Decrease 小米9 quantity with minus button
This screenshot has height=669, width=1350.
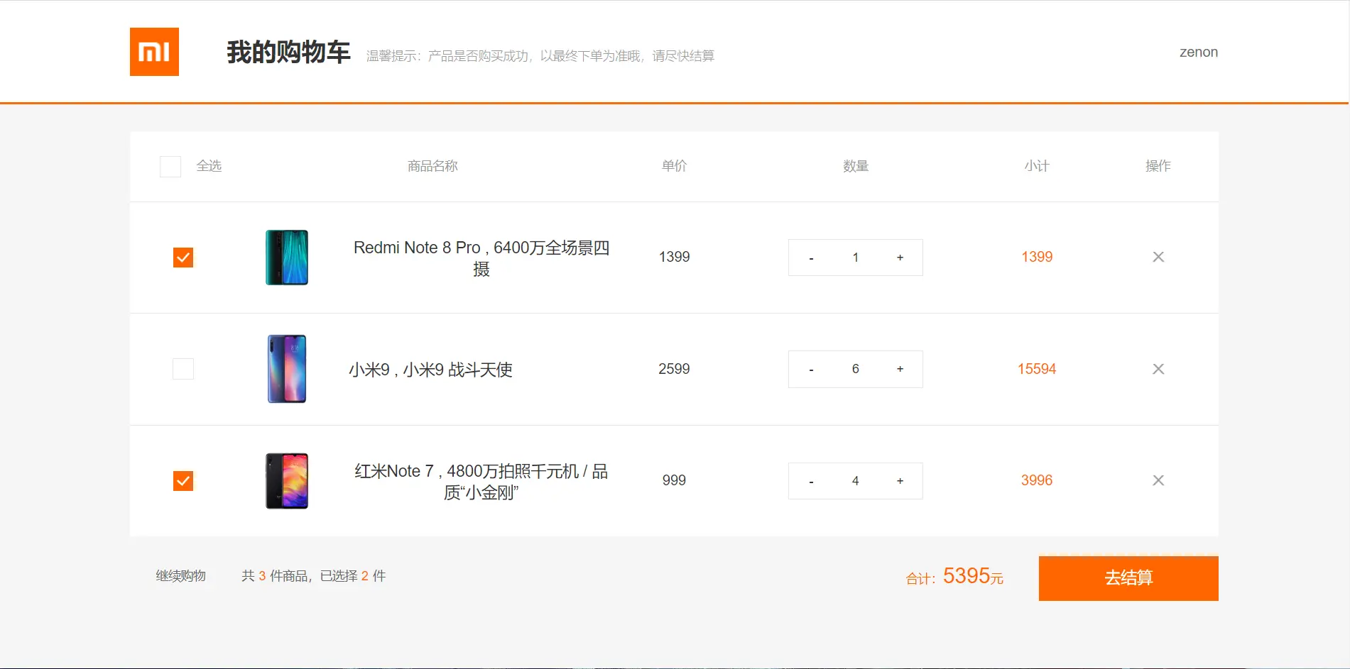[811, 369]
